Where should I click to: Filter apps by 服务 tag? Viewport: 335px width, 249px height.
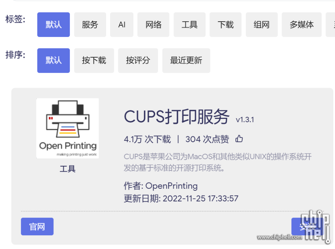pyautogui.click(x=90, y=25)
